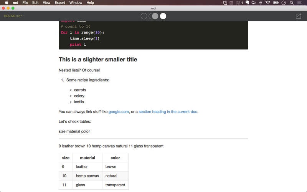Click the 'size material color' plain text line
Viewport: 307px width, 192px height.
[74, 131]
